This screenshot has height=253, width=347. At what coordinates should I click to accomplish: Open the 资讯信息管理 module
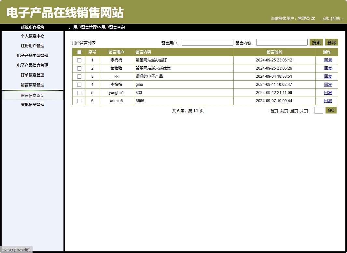[x=32, y=104]
